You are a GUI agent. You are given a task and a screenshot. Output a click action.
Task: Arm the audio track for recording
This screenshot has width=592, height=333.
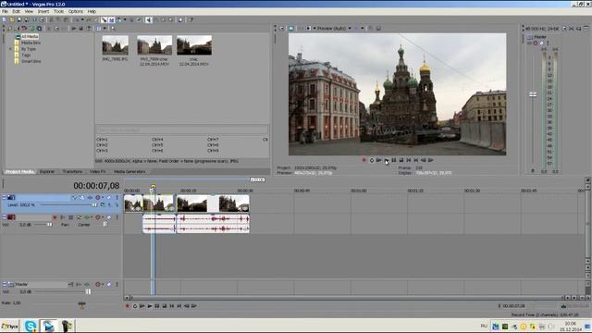55,217
